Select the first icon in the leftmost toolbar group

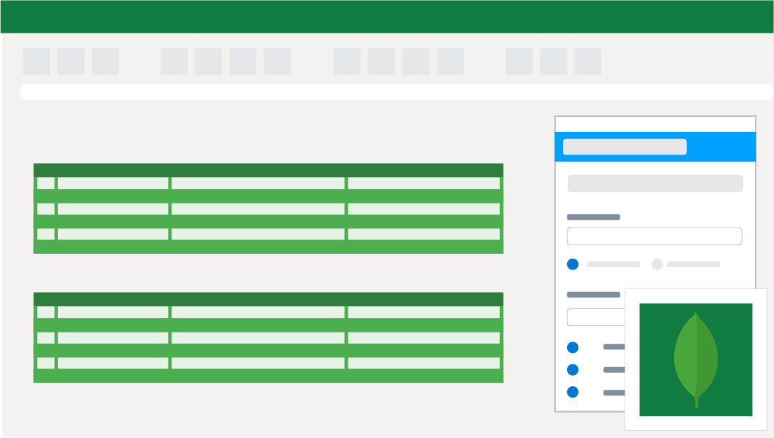pos(36,61)
